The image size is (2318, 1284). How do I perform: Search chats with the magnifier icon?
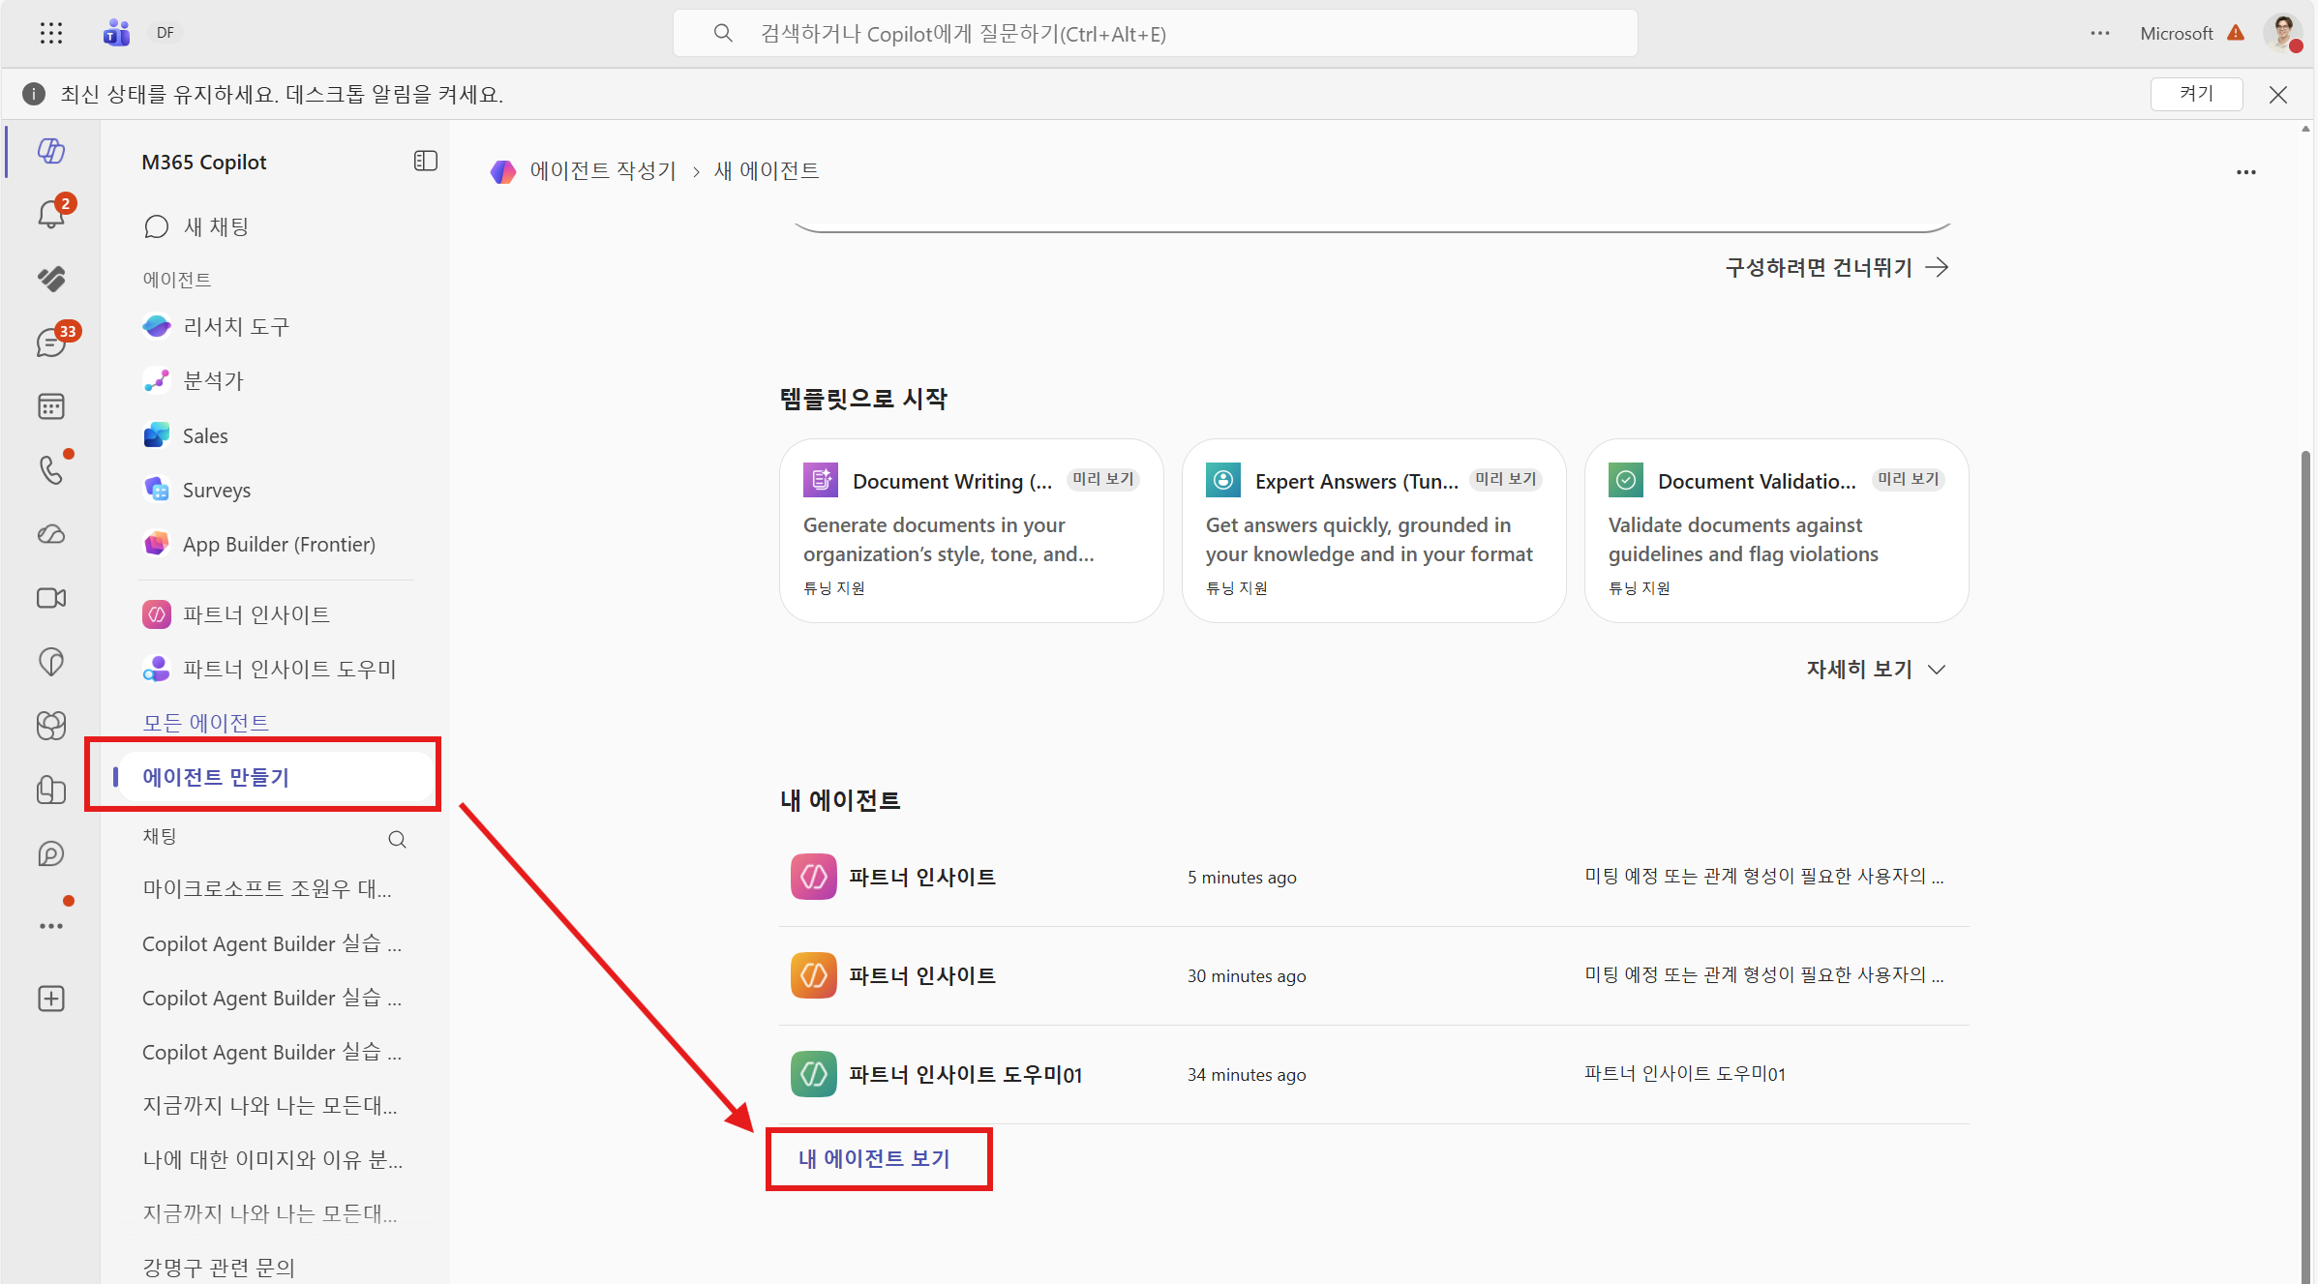(x=397, y=839)
